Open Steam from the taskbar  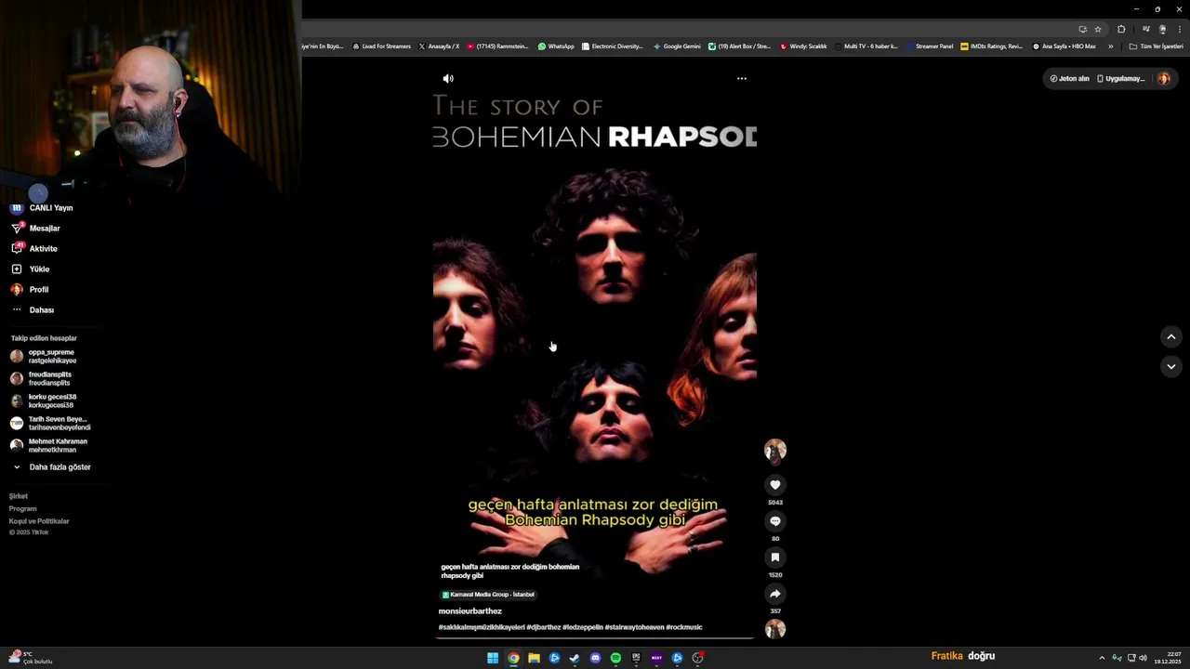(575, 658)
